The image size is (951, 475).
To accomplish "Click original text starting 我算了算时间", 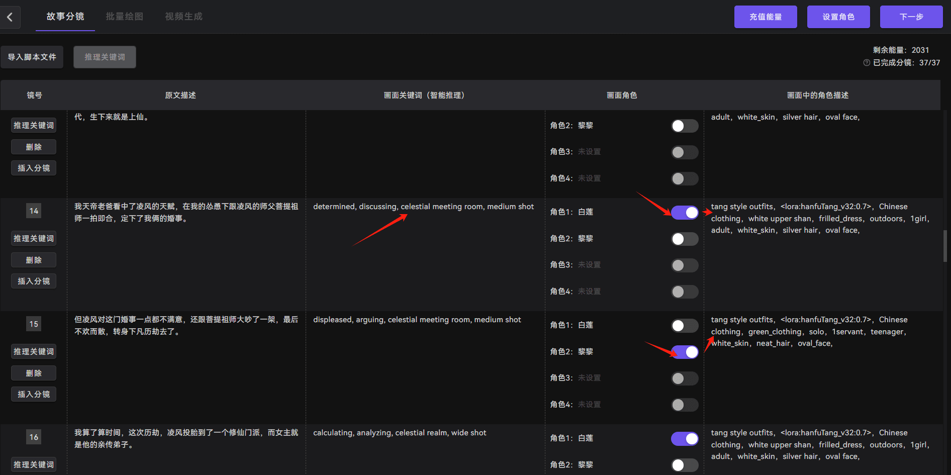I will pyautogui.click(x=186, y=439).
